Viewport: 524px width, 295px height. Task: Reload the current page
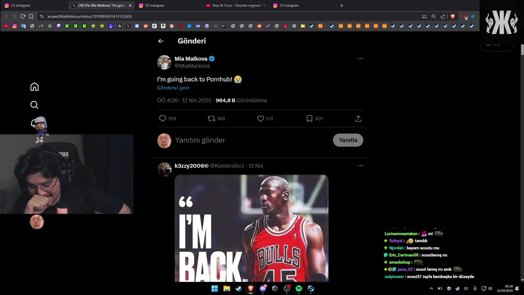pos(23,16)
